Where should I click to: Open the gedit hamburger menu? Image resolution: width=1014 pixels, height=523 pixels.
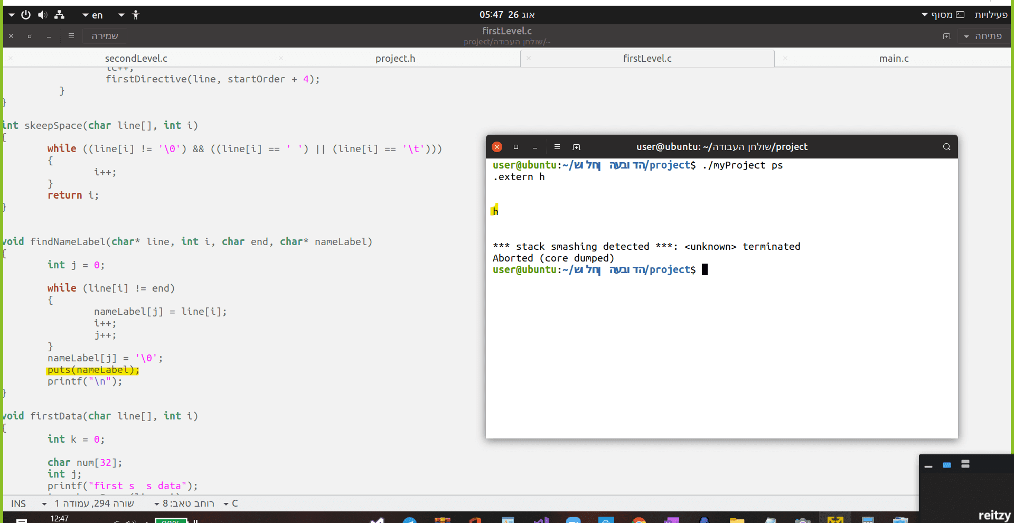(71, 36)
